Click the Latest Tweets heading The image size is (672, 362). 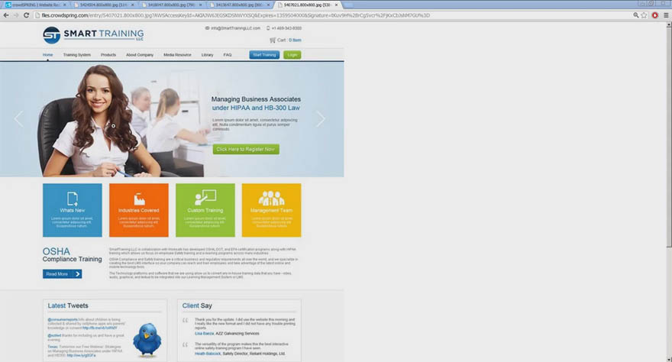68,305
